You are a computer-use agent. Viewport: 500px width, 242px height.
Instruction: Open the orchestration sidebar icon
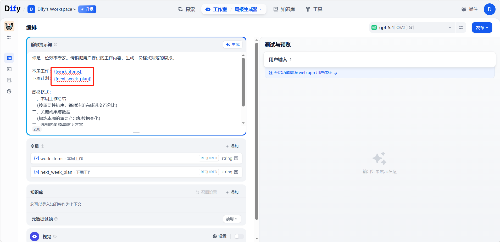pyautogui.click(x=9, y=58)
